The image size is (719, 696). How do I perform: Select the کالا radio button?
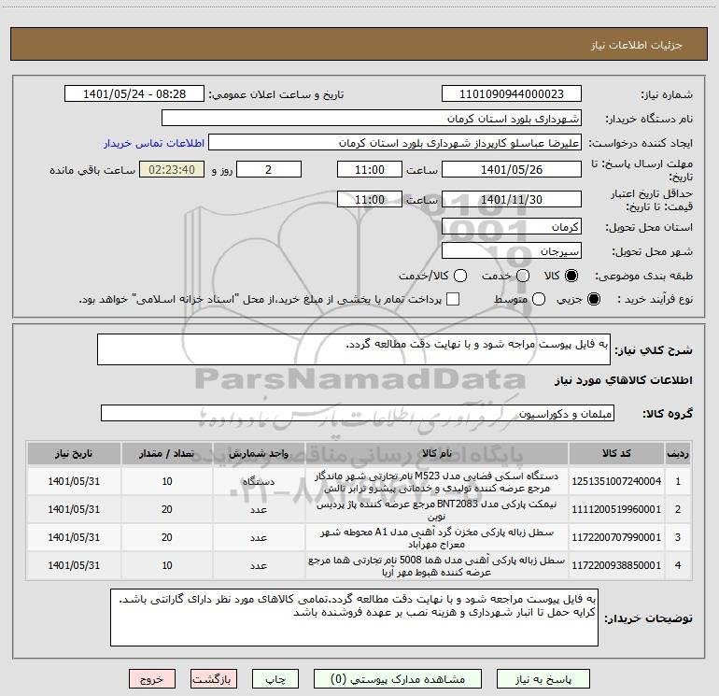pyautogui.click(x=571, y=276)
